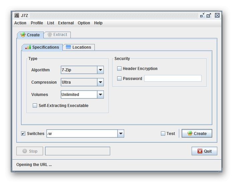Click the Ultra compression value field

(79, 82)
